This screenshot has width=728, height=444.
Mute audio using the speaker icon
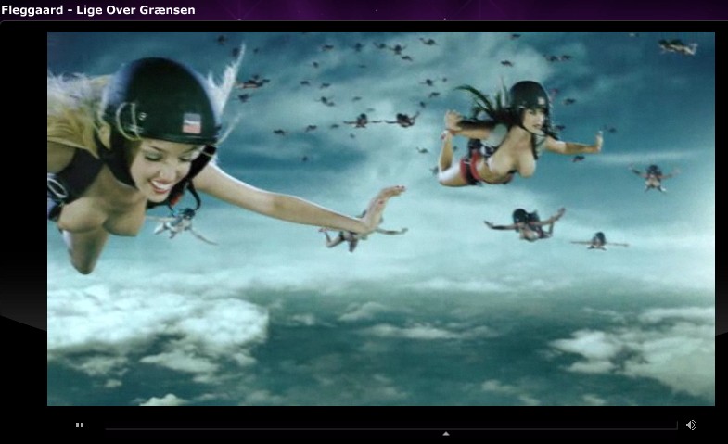coord(691,425)
